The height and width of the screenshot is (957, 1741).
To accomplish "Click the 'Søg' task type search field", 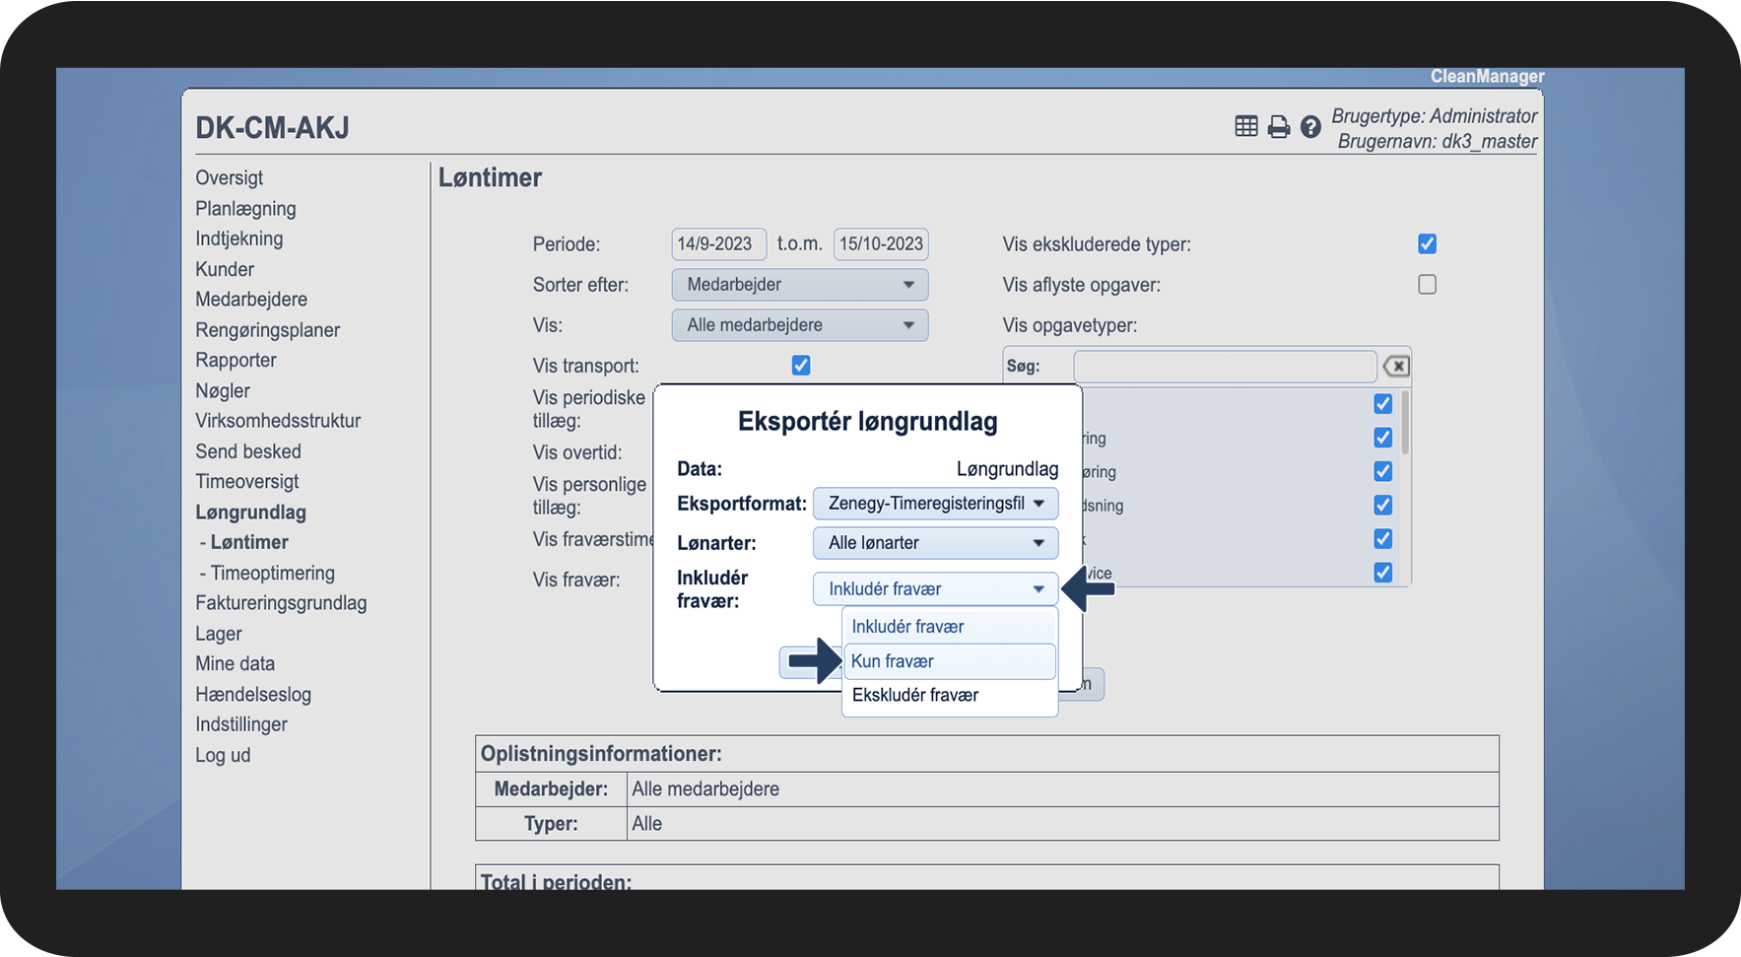I will pos(1224,367).
